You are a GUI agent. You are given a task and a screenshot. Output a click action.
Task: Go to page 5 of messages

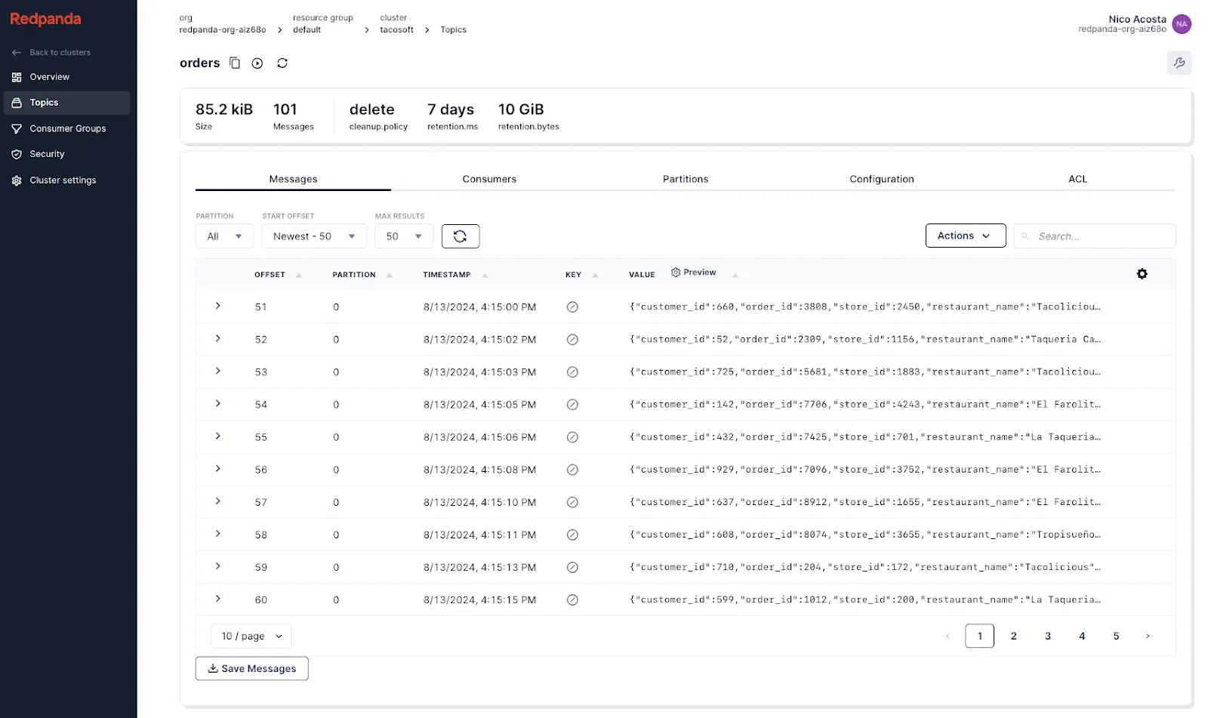[x=1116, y=636]
